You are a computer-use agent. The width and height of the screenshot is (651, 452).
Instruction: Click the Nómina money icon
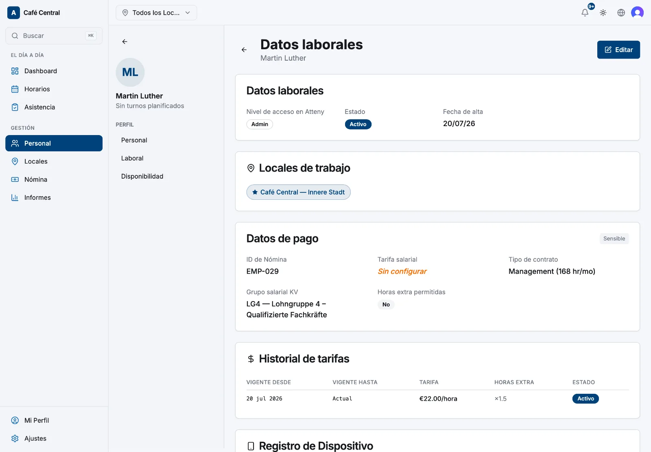click(x=15, y=179)
